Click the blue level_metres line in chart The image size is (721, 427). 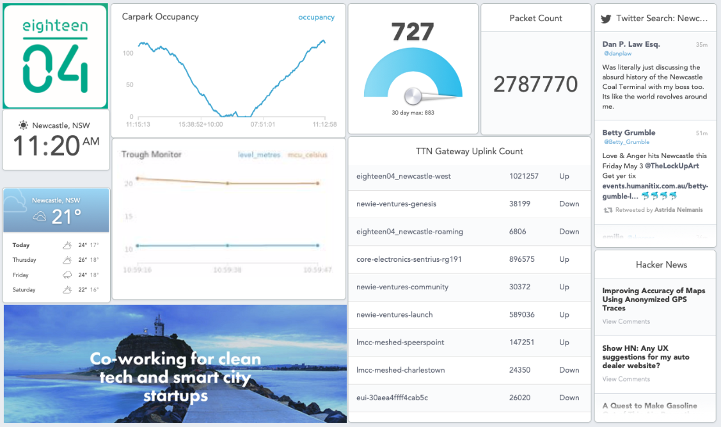(227, 246)
